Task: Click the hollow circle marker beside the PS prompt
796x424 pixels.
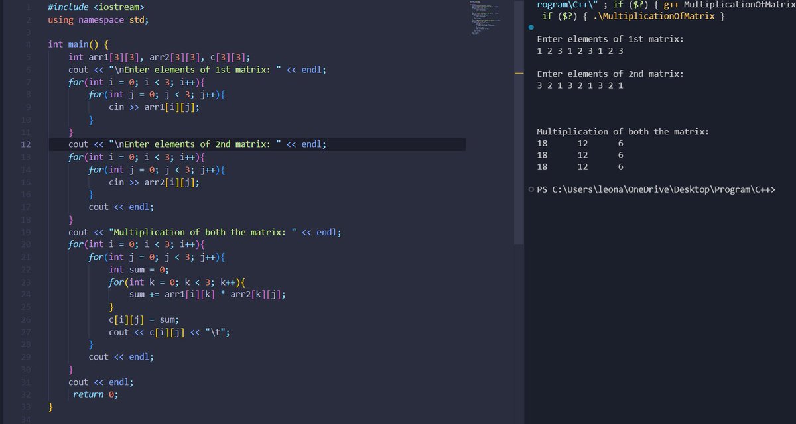Action: click(x=531, y=191)
